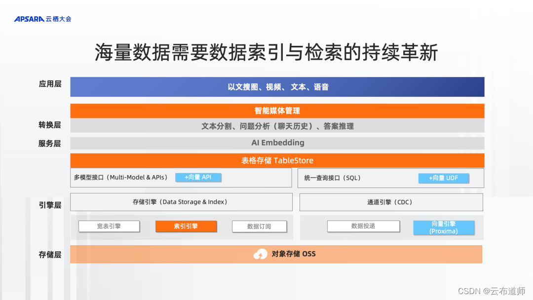
Task: Click the 文本分割、问题分析 text row
Action: coord(277,126)
